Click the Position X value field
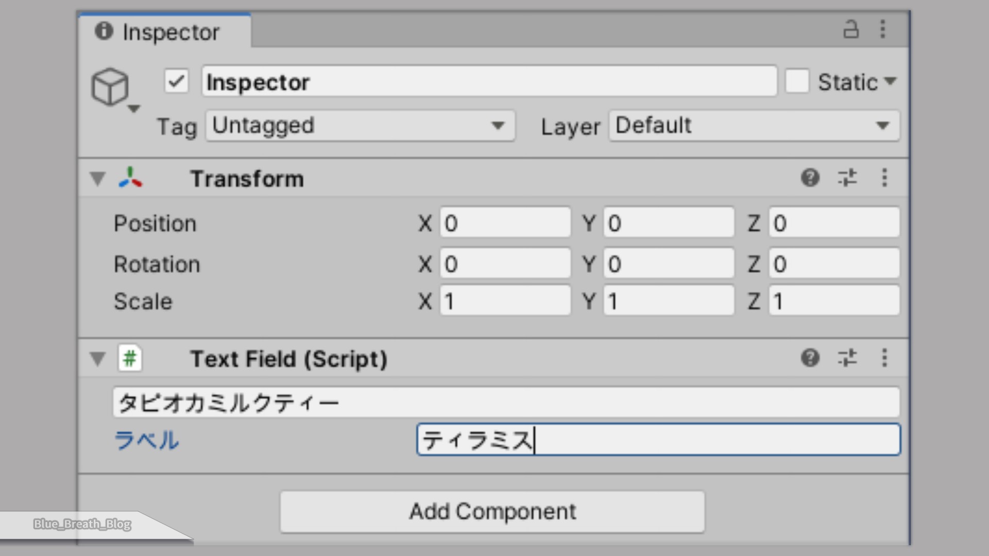 point(505,223)
